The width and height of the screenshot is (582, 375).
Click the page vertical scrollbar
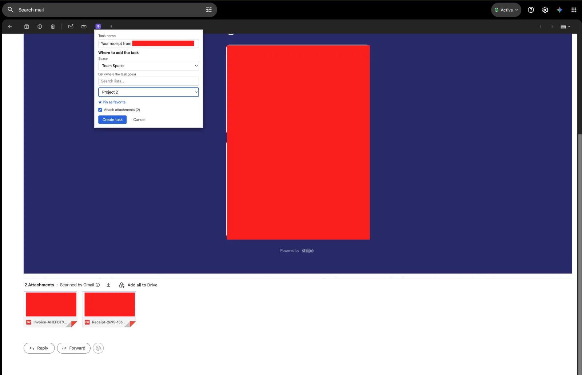(580, 254)
